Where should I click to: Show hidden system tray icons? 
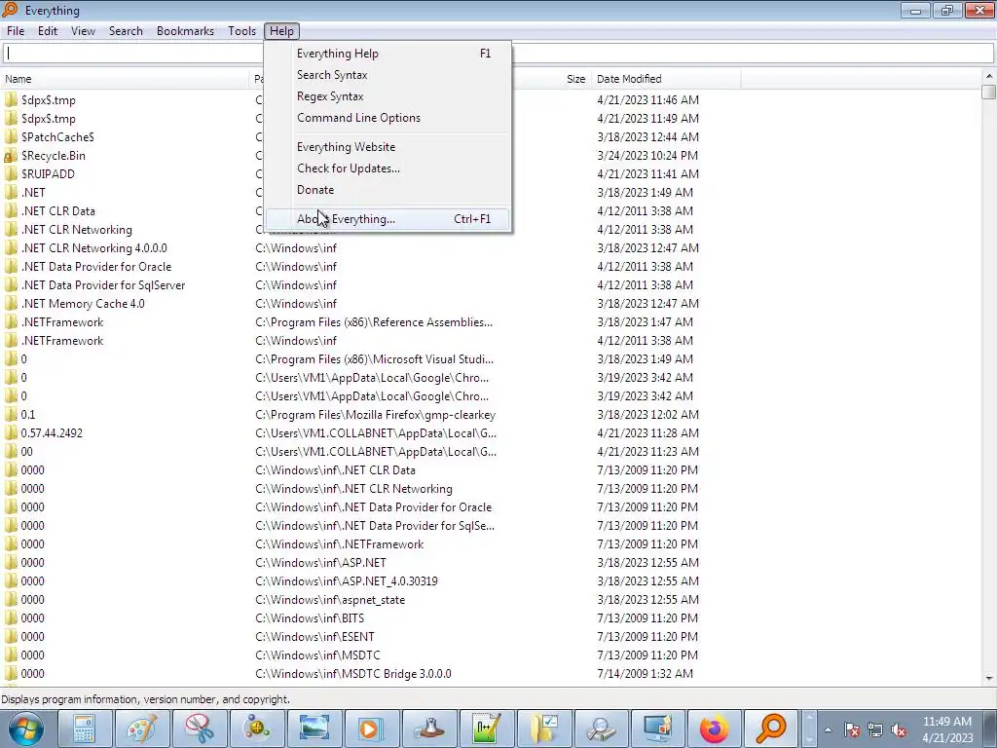(828, 730)
